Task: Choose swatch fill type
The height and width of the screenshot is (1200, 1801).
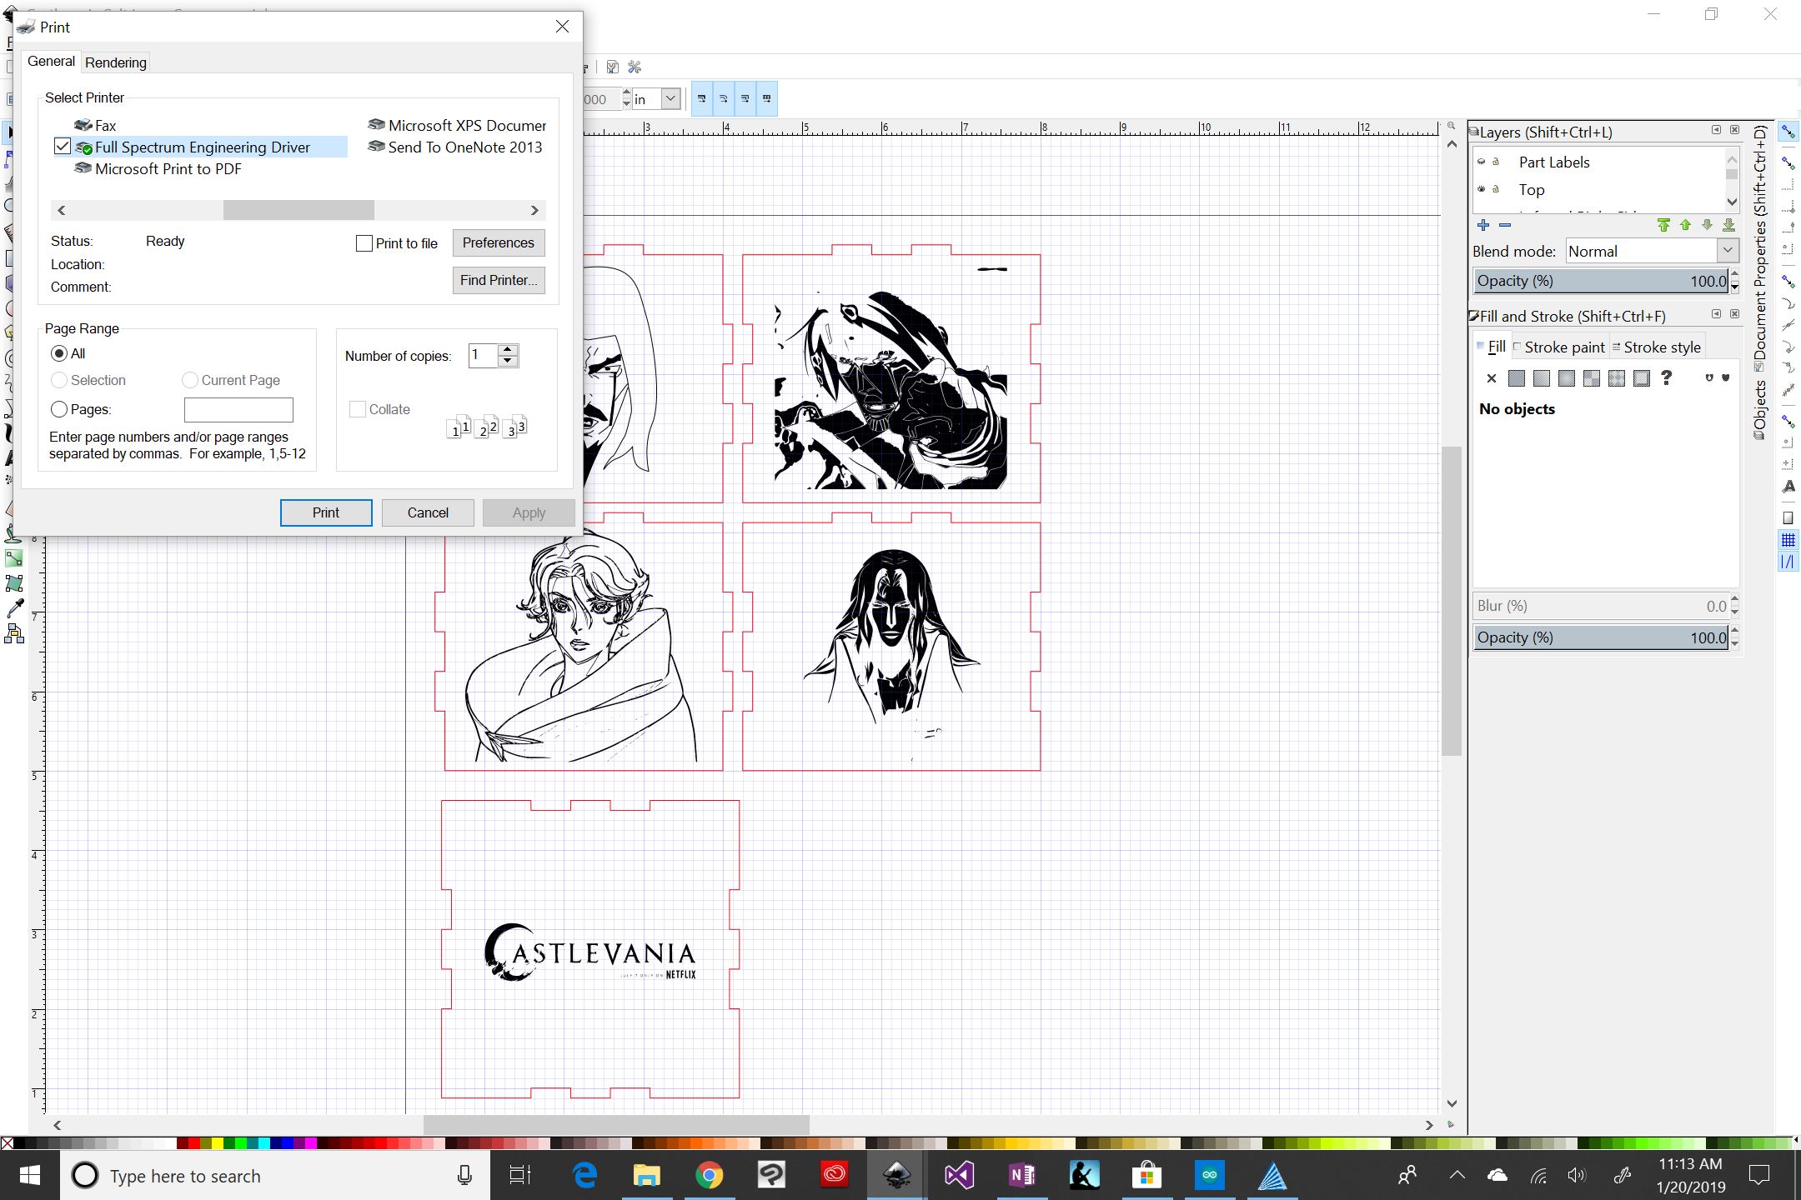Action: (x=1642, y=378)
